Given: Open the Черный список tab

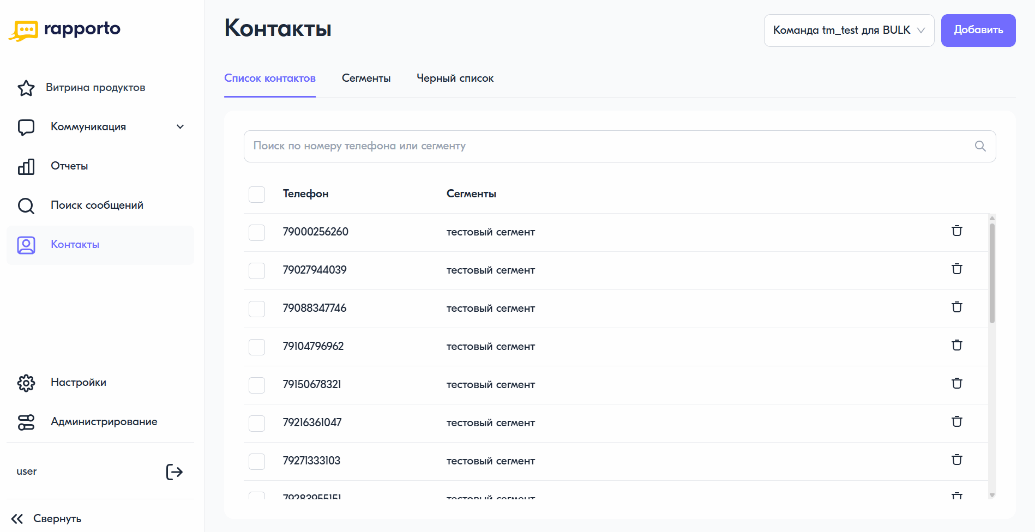Looking at the screenshot, I should (x=455, y=78).
